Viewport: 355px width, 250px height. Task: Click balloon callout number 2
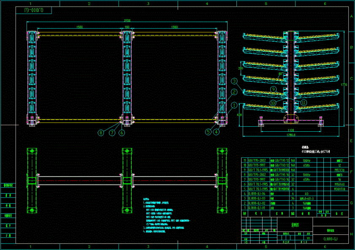pyautogui.click(x=234, y=92)
